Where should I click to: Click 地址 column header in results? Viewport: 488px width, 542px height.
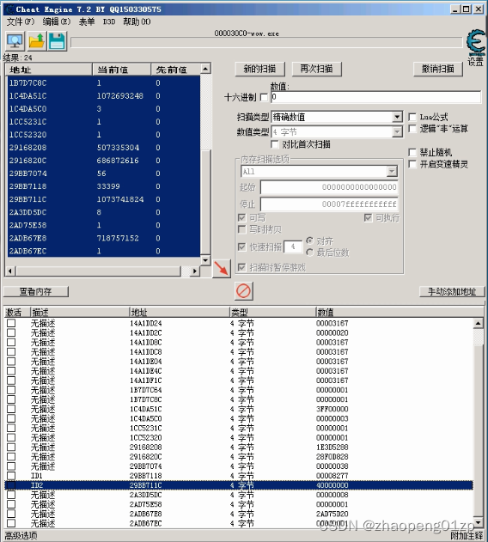[49, 70]
